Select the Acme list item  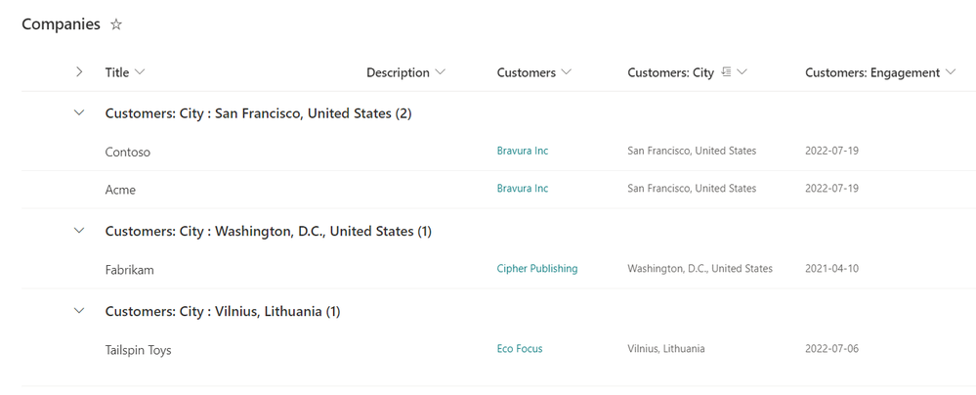tap(120, 190)
